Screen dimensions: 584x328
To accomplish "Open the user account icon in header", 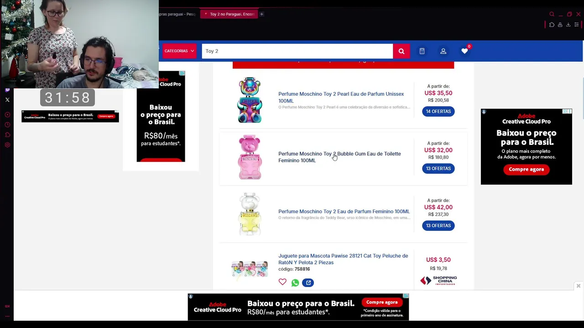I will tap(443, 51).
